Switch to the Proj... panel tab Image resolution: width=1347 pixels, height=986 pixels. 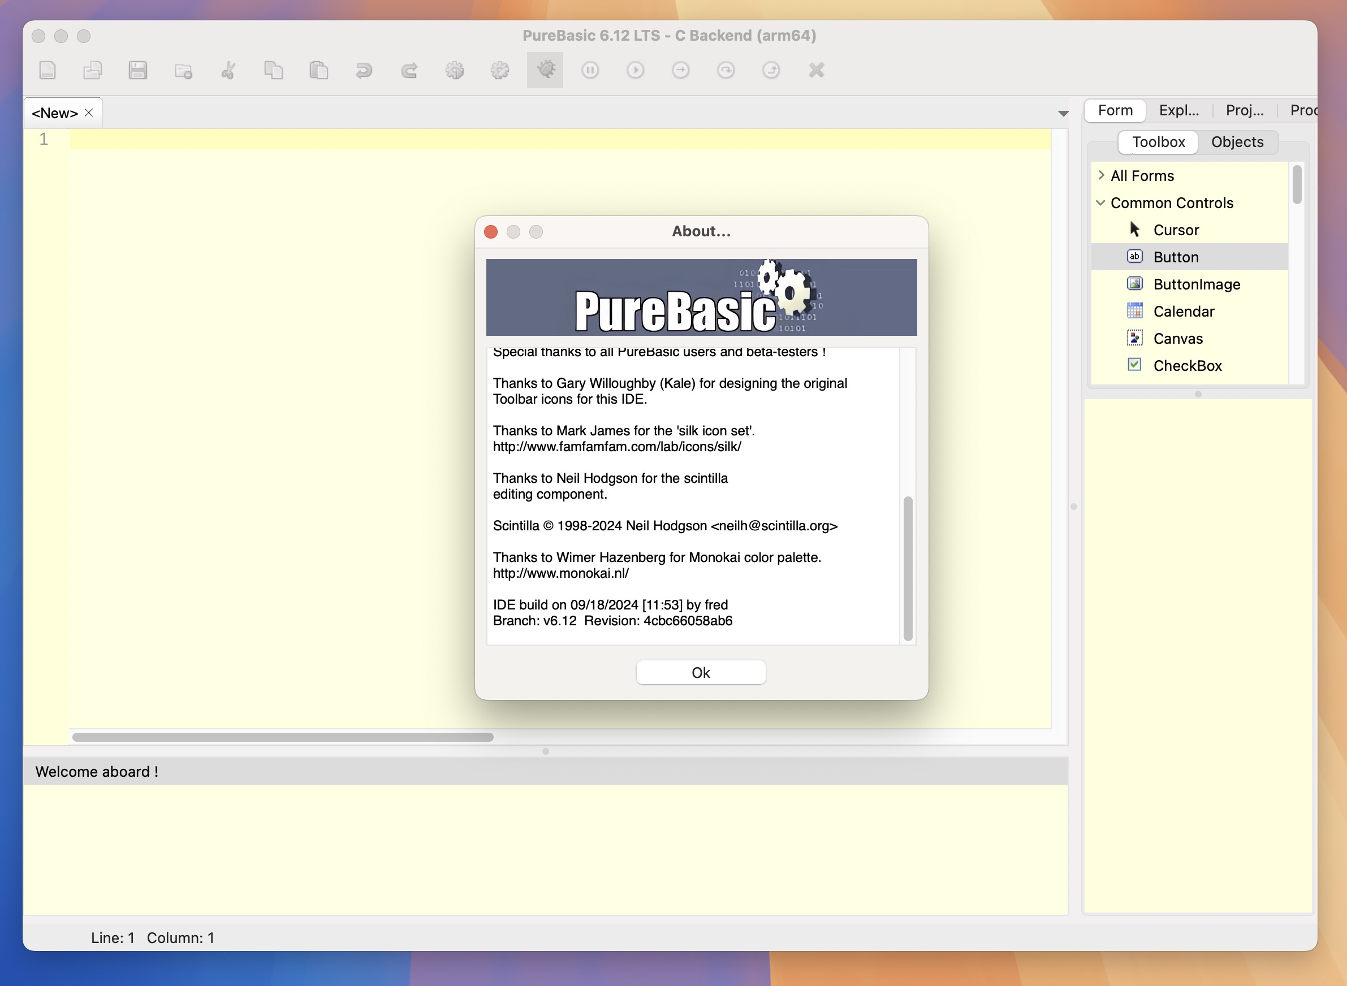[x=1245, y=110]
